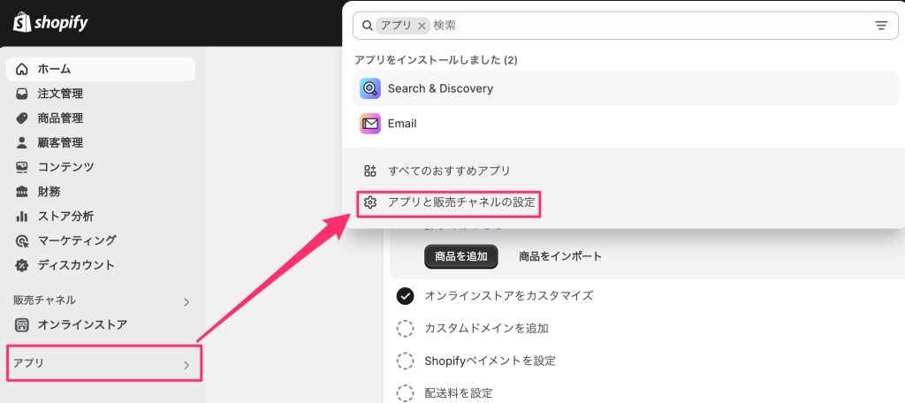Click the 財務 bank icon
Screen dimensions: 905x403
(22, 192)
